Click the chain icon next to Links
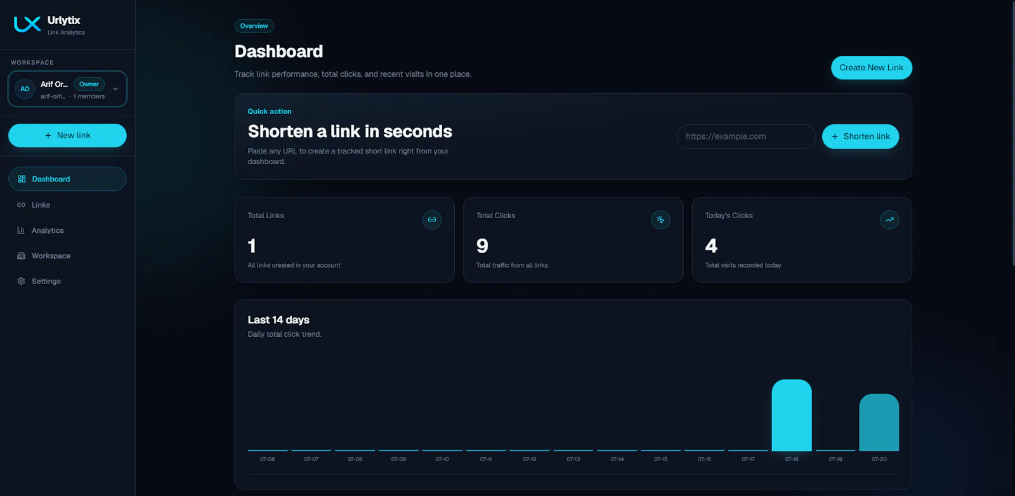1015x496 pixels. coord(21,205)
